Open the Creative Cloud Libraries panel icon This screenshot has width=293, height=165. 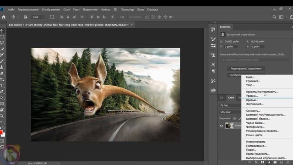coord(213,90)
